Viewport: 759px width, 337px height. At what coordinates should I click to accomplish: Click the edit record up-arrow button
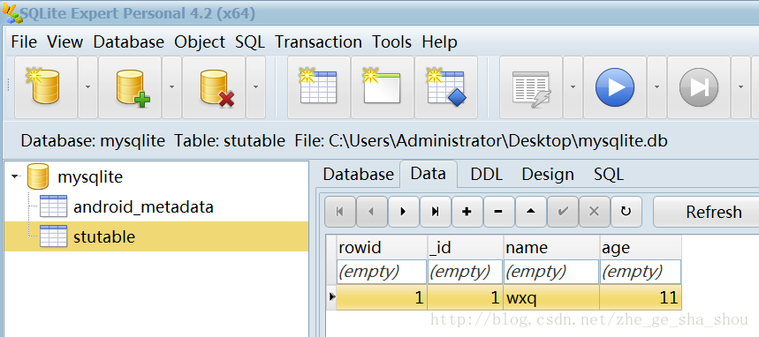pos(530,212)
